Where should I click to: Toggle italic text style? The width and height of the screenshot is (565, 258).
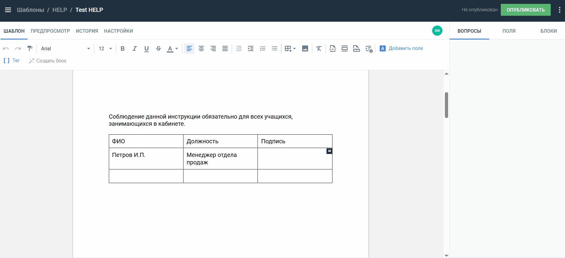click(134, 48)
